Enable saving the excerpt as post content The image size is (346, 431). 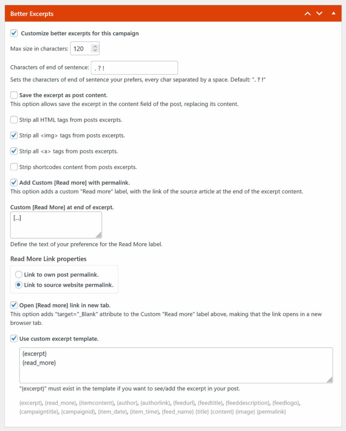13,95
